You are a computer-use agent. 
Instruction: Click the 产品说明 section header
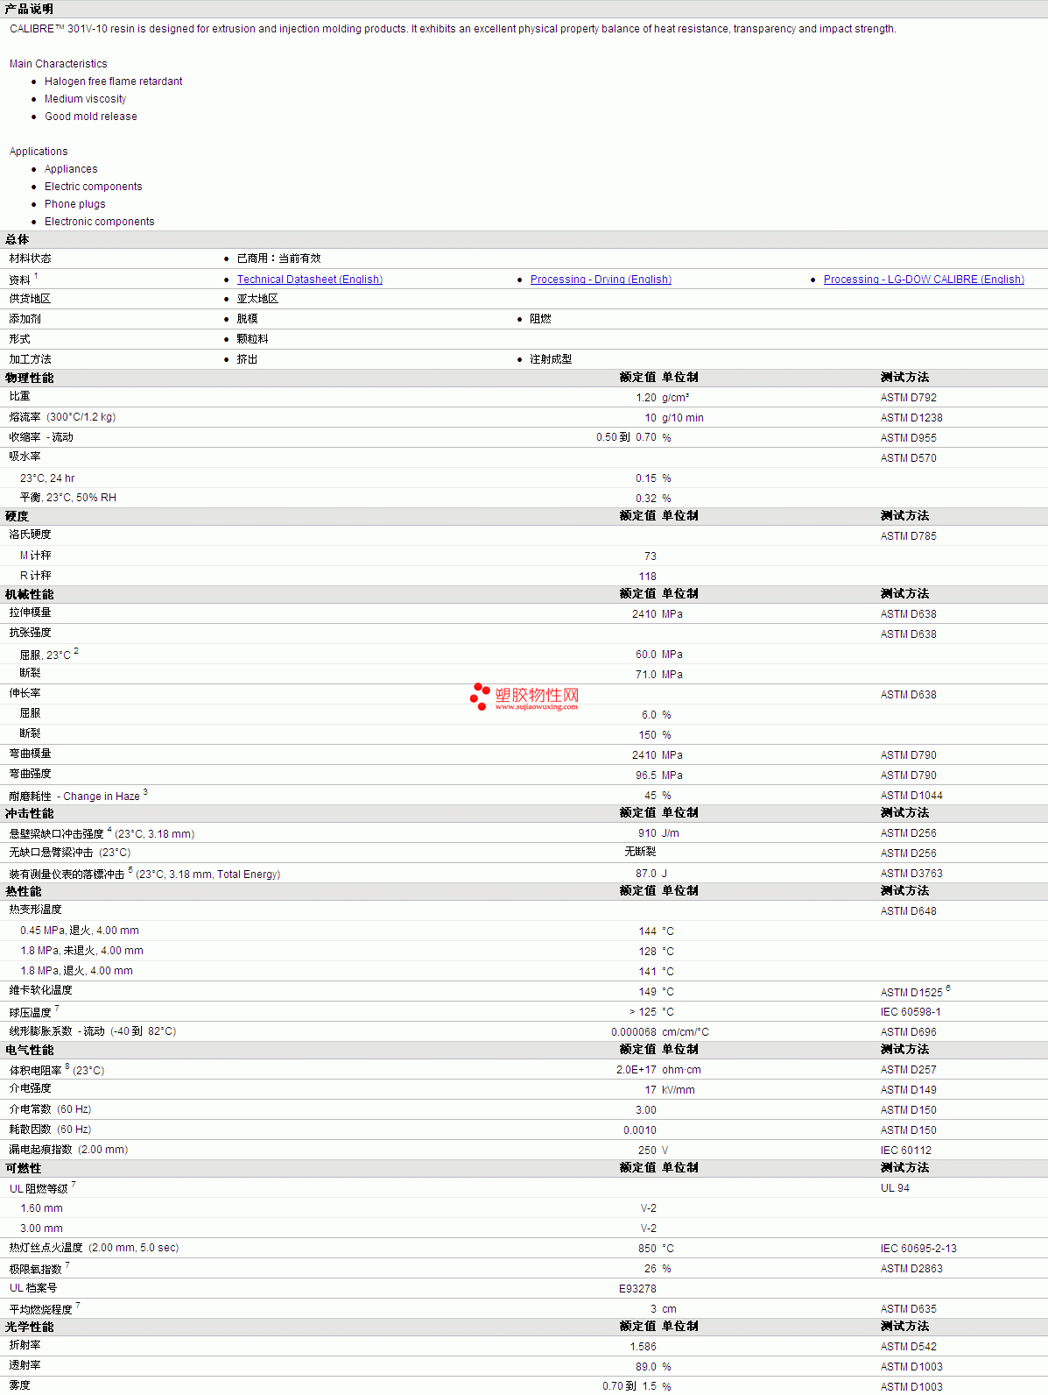point(29,9)
